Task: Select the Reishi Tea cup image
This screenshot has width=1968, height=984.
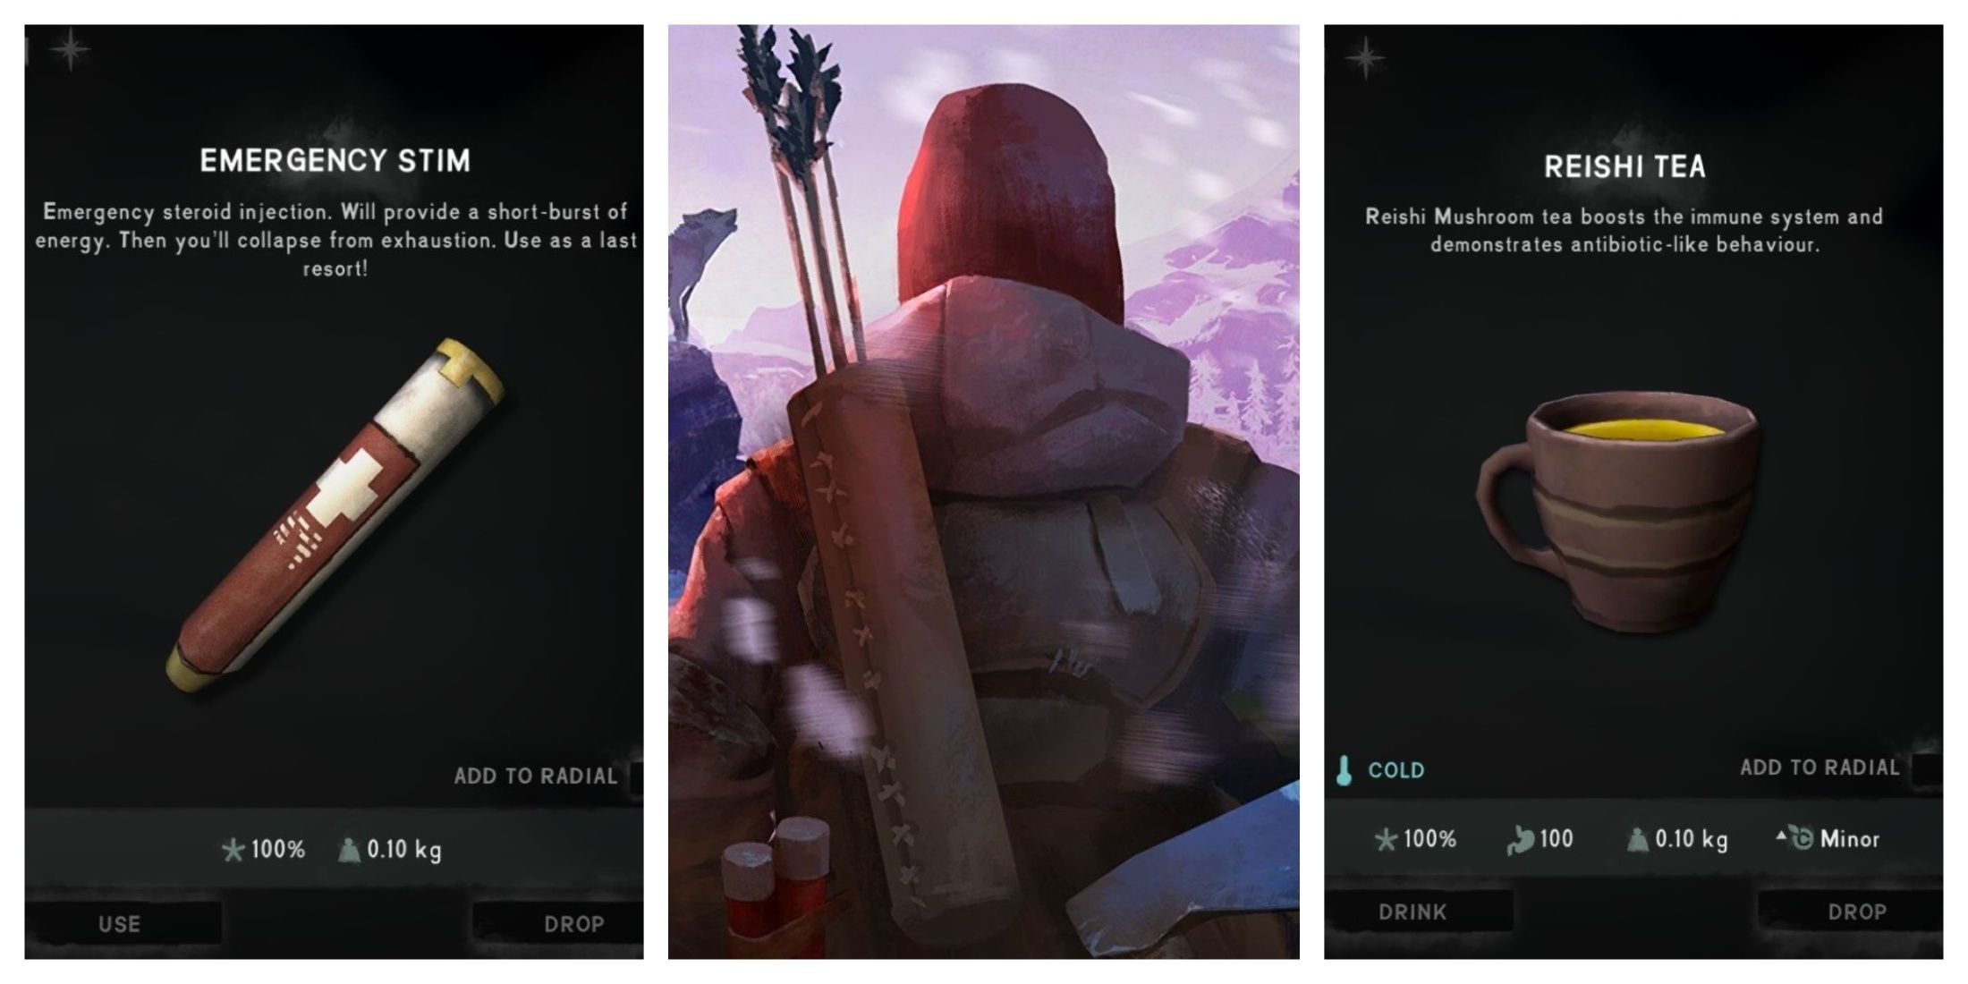Action: tap(1616, 510)
